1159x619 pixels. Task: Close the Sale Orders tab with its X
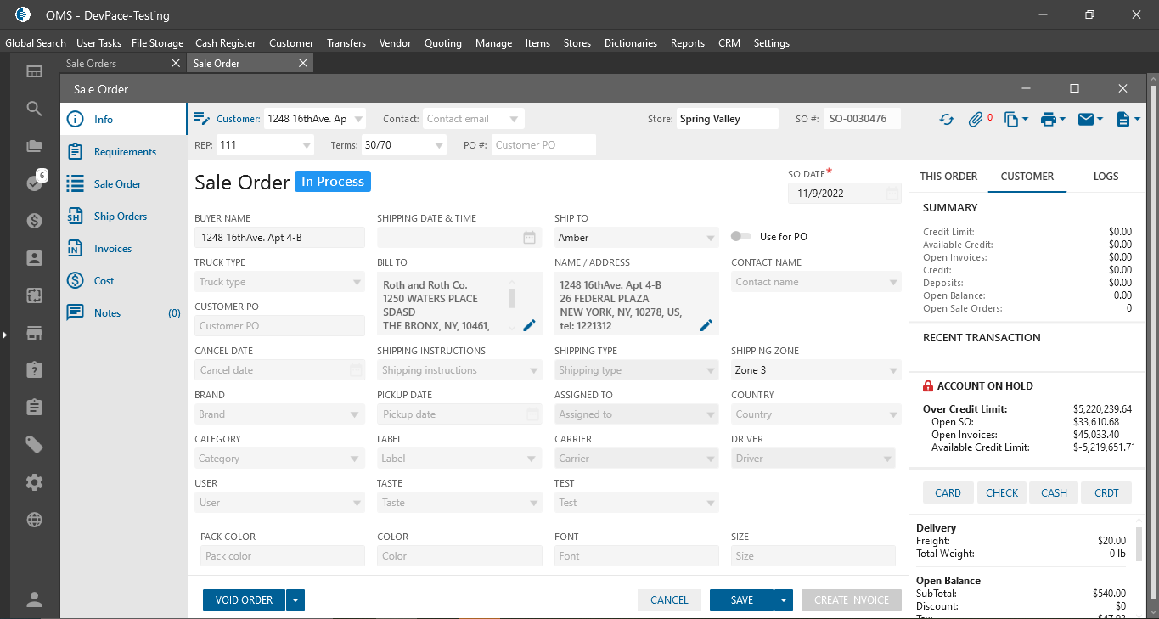click(176, 64)
